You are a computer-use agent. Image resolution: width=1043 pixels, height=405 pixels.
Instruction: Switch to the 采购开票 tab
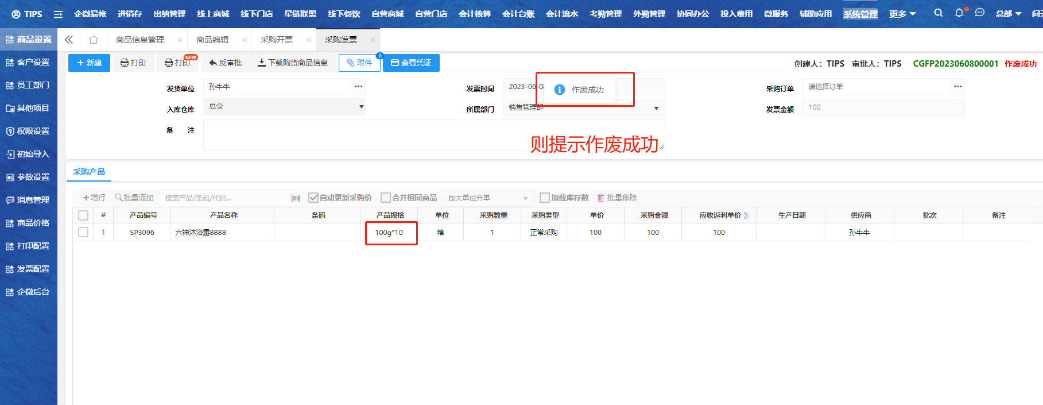click(277, 40)
